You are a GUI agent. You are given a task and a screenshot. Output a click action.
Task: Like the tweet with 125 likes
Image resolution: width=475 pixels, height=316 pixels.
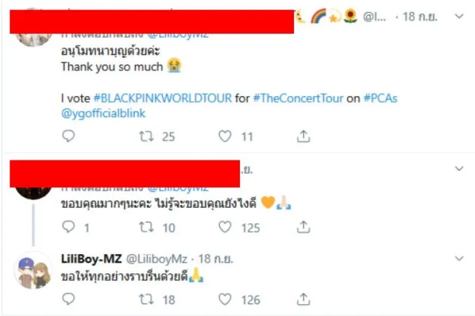pos(224,227)
